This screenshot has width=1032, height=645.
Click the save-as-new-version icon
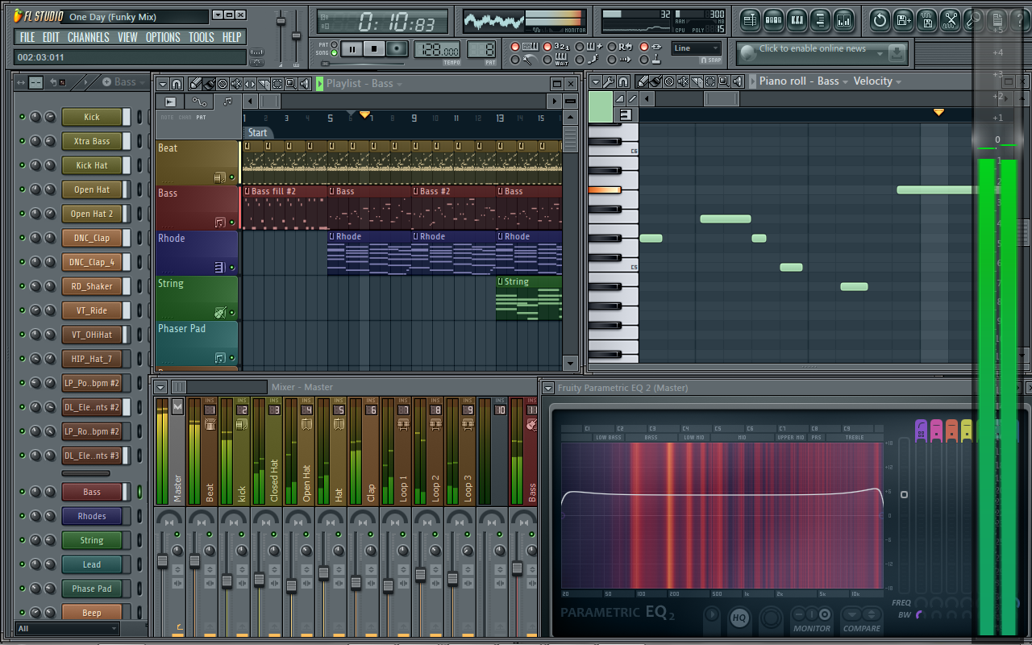904,19
